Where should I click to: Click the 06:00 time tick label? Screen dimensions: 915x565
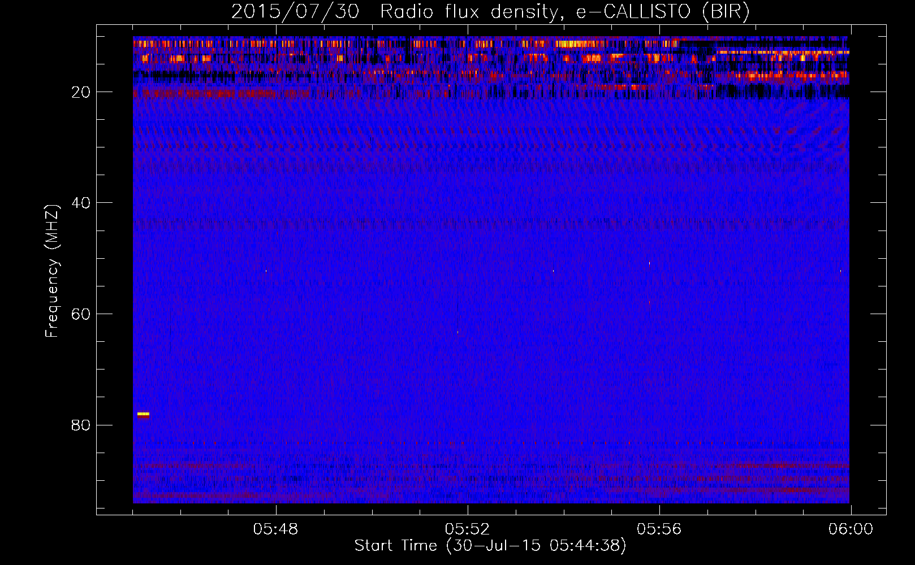[851, 529]
